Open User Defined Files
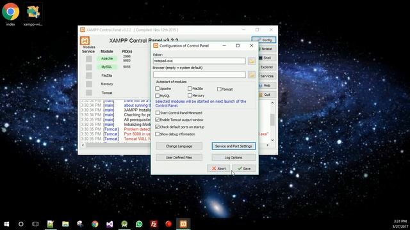410x230 pixels. 179,158
